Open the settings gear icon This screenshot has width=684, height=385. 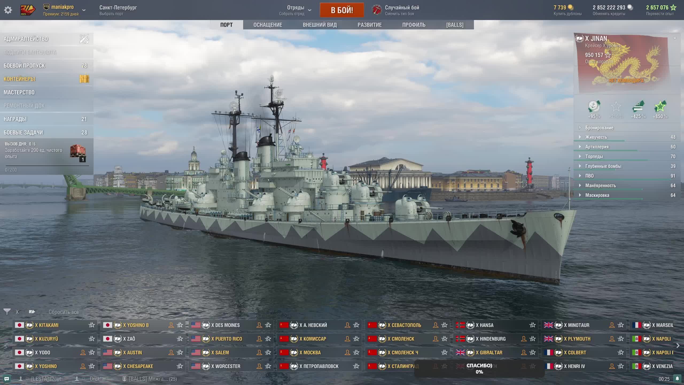click(x=8, y=10)
